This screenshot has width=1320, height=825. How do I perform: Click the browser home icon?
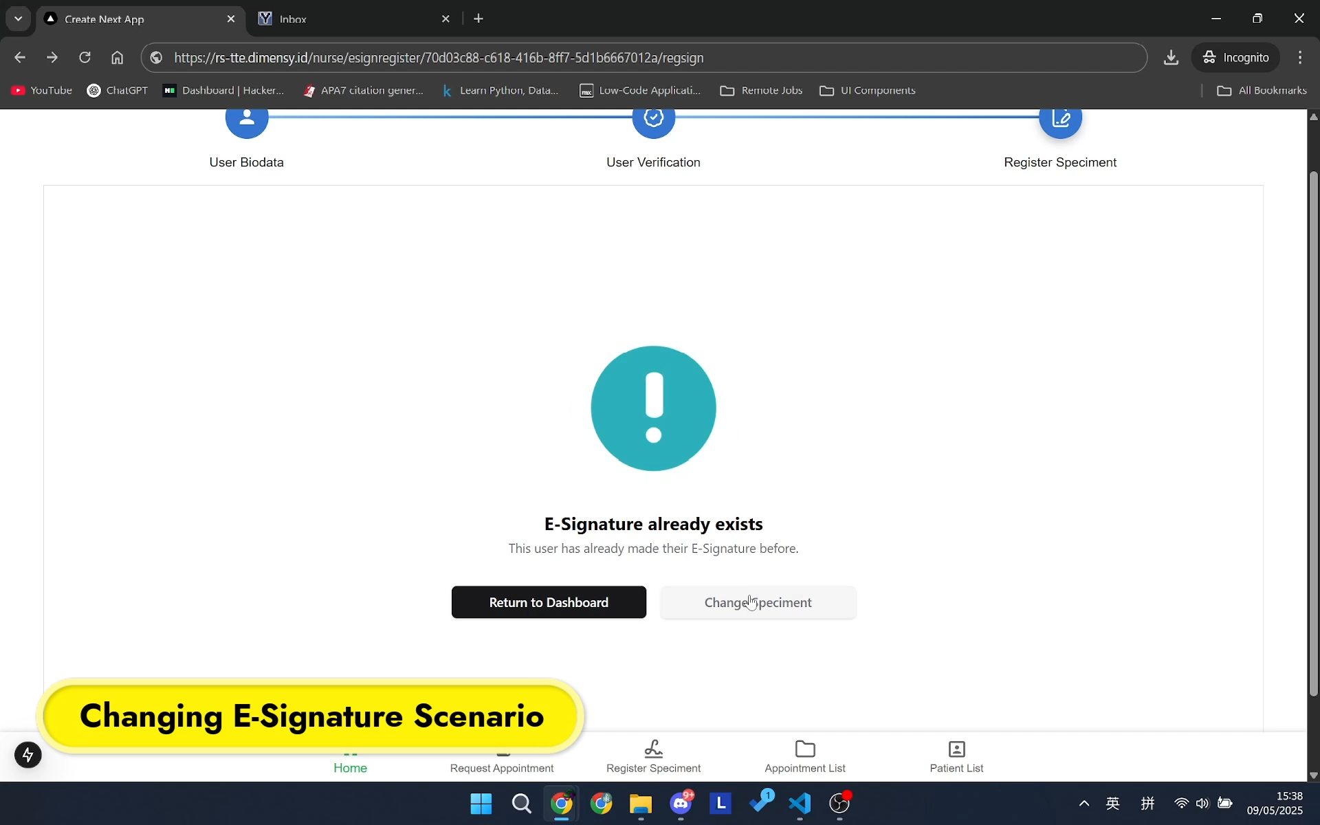click(x=118, y=58)
